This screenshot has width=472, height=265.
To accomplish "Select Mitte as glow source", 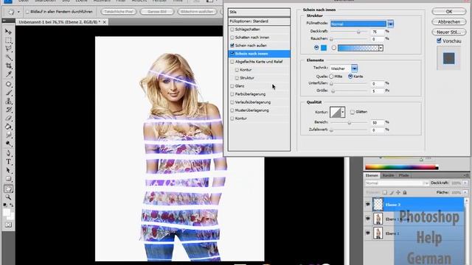I will (x=331, y=77).
